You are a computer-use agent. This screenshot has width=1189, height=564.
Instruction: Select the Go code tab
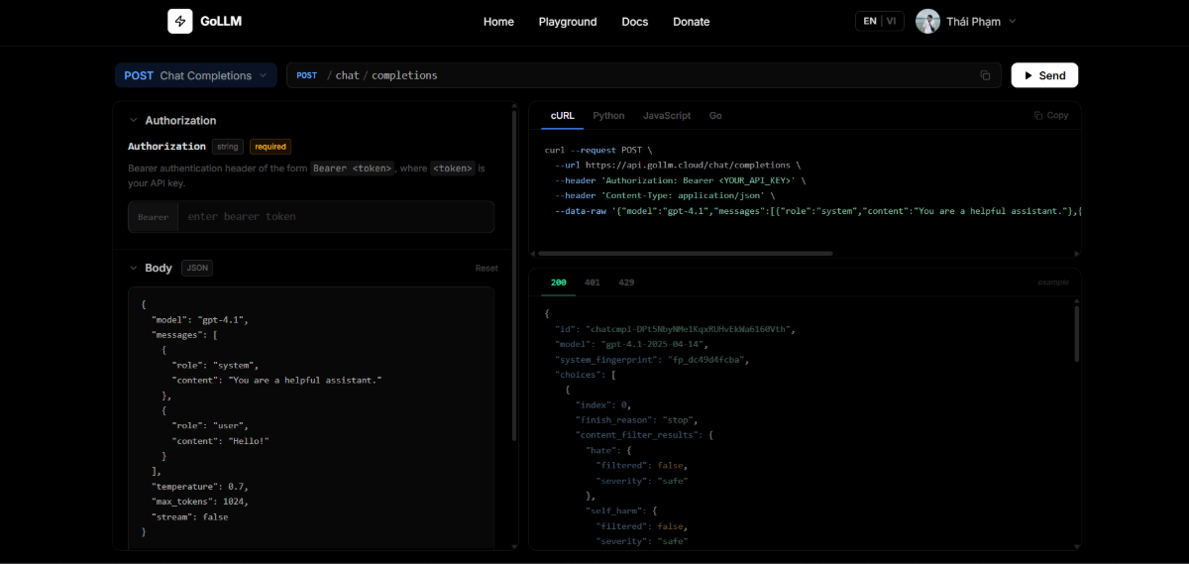pos(715,115)
